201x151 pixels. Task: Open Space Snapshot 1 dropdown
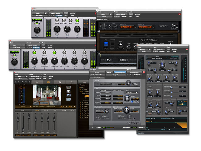[23, 107]
